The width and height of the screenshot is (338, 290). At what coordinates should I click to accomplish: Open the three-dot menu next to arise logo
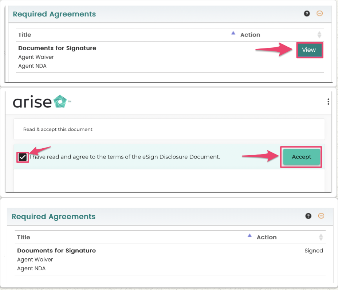pyautogui.click(x=329, y=102)
